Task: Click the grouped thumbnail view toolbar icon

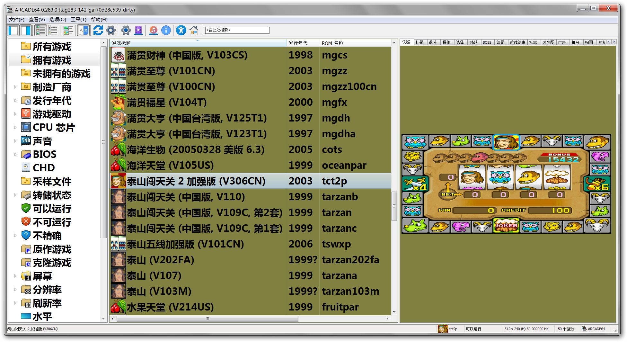Action: pyautogui.click(x=68, y=31)
